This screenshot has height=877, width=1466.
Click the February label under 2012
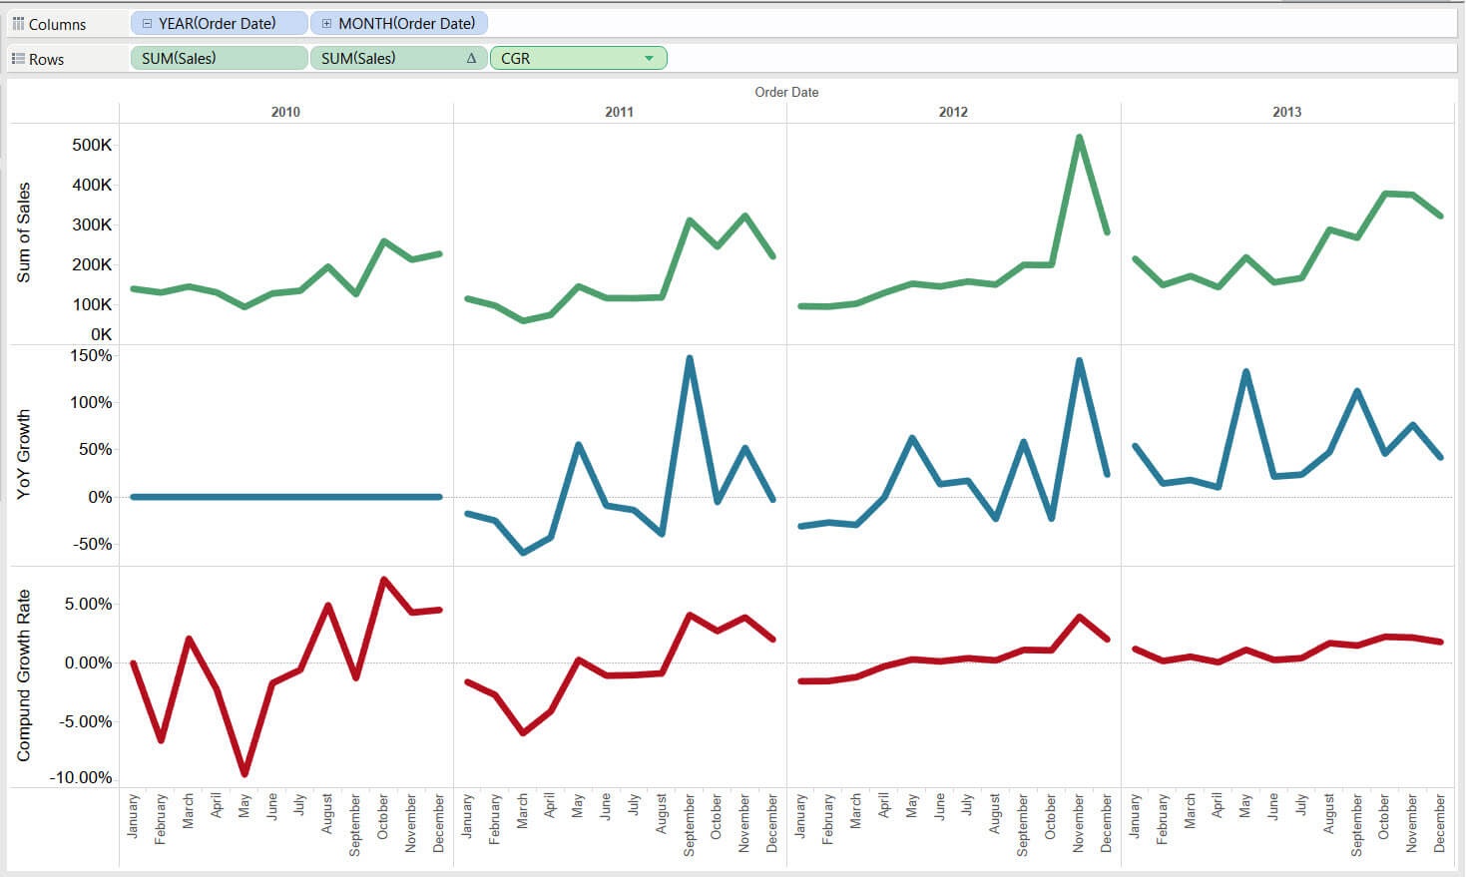(828, 820)
